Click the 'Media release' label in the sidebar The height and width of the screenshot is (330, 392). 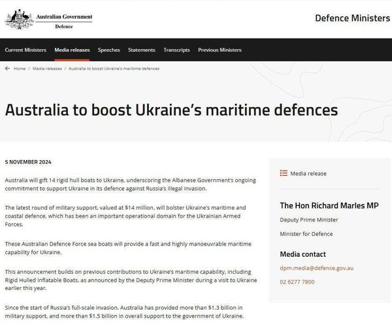point(308,174)
